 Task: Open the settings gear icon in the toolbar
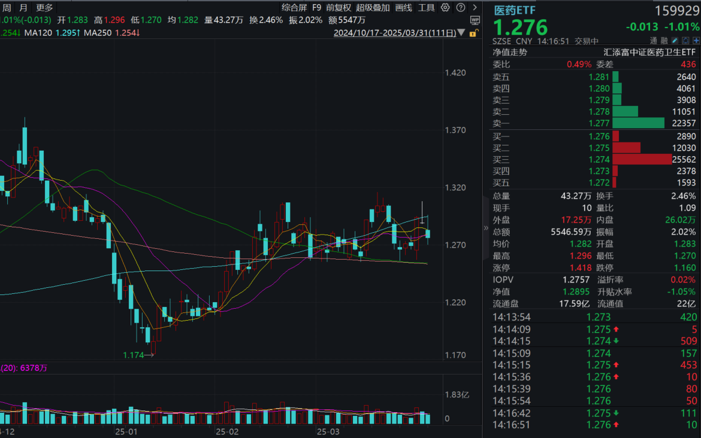(445, 8)
